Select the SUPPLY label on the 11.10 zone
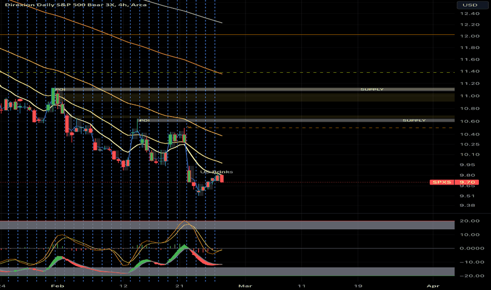This screenshot has height=290, width=491. 372,89
